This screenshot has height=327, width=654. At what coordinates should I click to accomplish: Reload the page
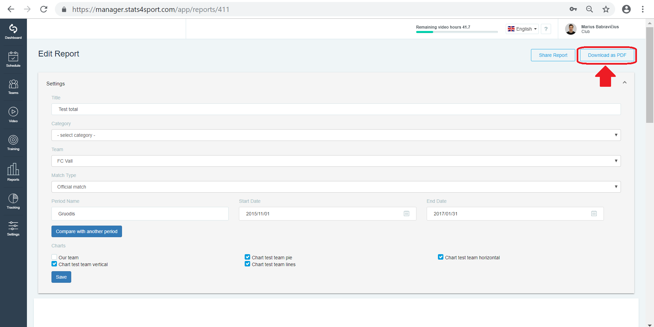coord(44,9)
